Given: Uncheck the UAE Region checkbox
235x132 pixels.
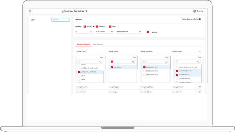Looking at the screenshot, I should coord(112,67).
